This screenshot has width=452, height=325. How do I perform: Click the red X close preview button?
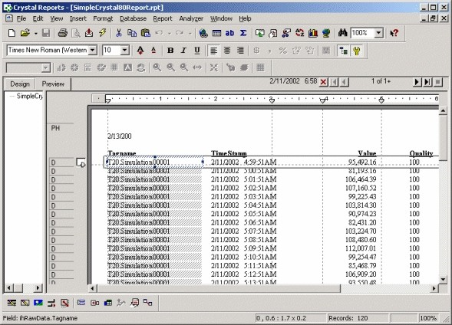(323, 82)
